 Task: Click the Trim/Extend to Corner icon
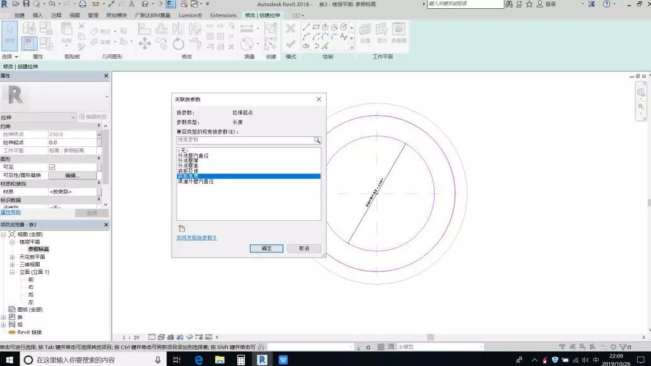tap(195, 43)
